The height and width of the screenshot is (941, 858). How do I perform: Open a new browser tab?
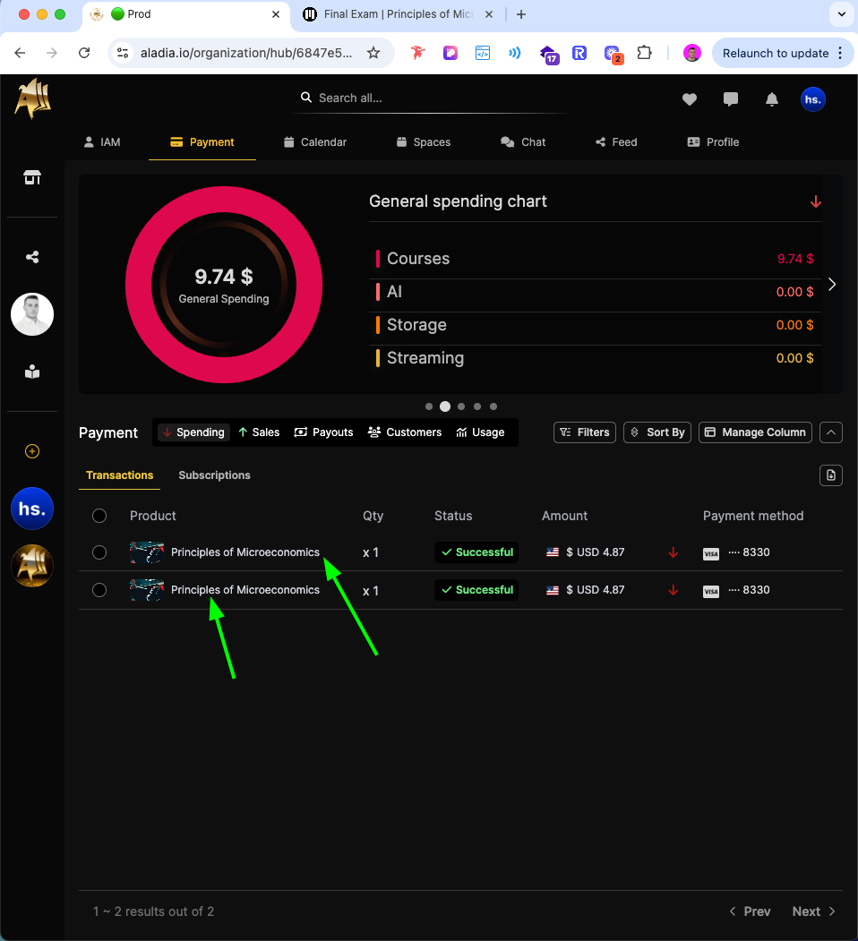coord(521,14)
